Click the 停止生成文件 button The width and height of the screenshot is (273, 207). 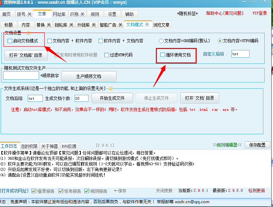156,98
